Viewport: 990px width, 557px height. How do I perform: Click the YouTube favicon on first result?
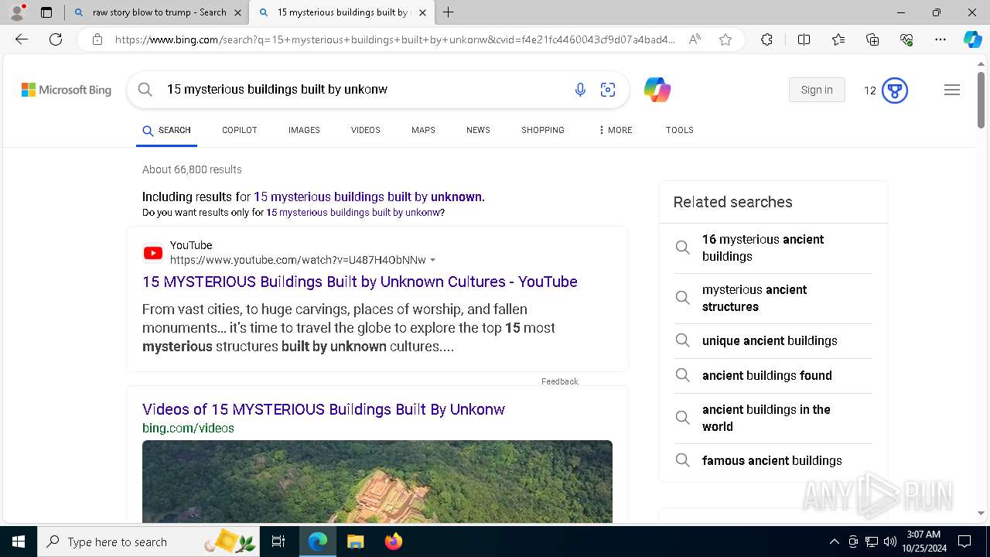pyautogui.click(x=153, y=253)
